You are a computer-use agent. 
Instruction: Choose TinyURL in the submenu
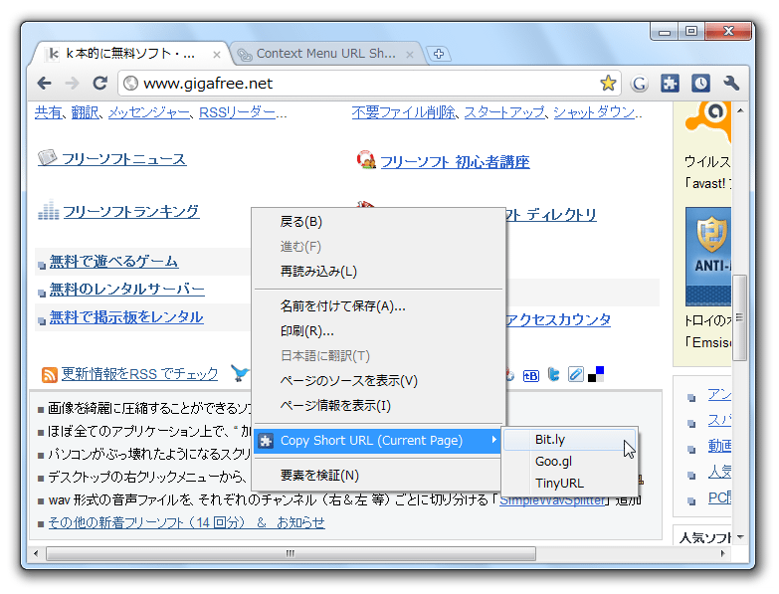point(569,483)
